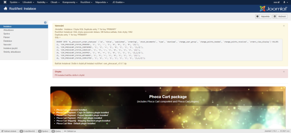Open the Rozšíření menu
Image resolution: width=291 pixels, height=133 pixels.
click(x=86, y=2)
